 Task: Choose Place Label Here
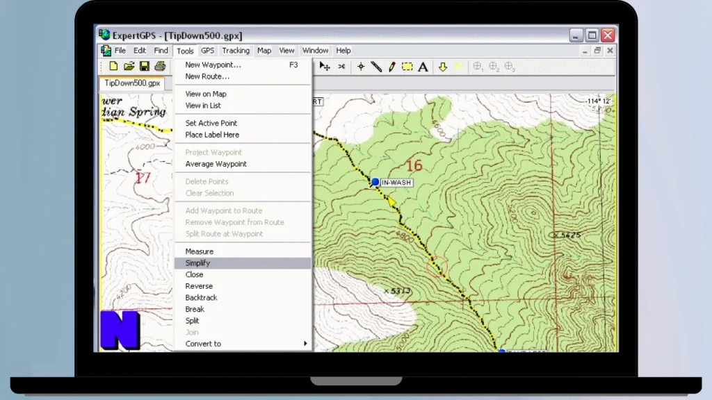click(243, 135)
